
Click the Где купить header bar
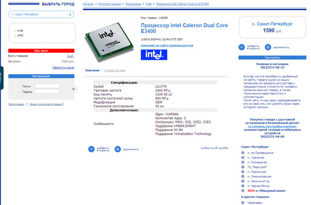pos(272,57)
